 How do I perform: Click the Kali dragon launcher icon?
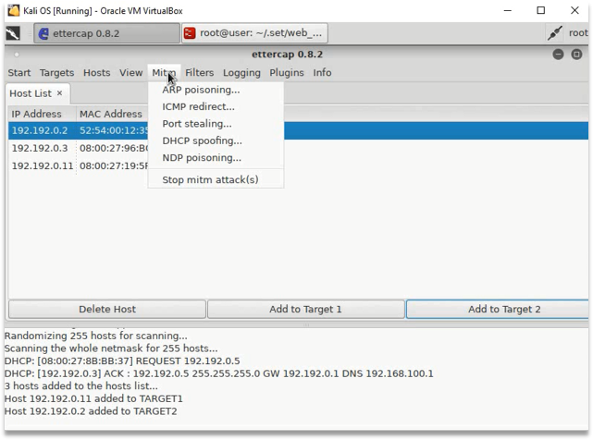click(x=13, y=33)
